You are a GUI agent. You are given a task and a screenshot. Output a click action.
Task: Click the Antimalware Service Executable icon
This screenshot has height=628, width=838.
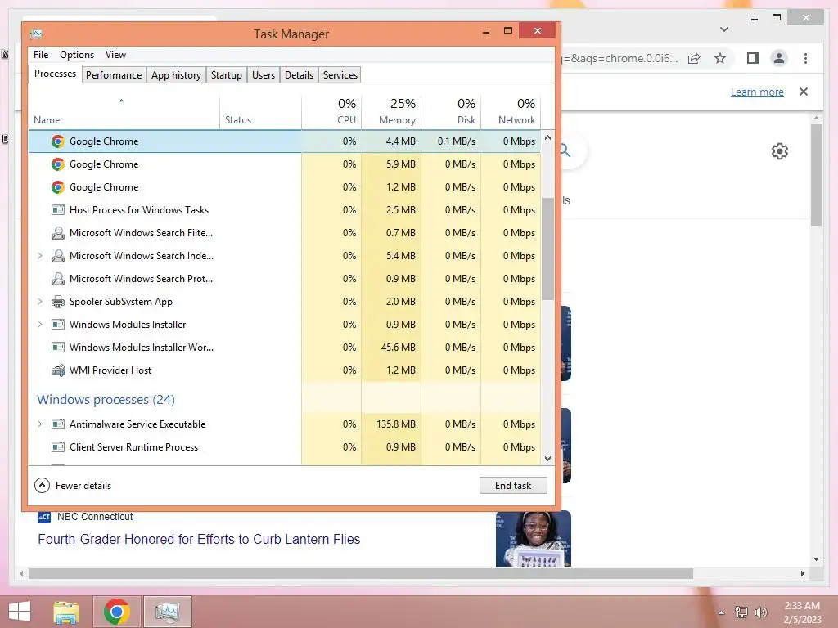58,424
